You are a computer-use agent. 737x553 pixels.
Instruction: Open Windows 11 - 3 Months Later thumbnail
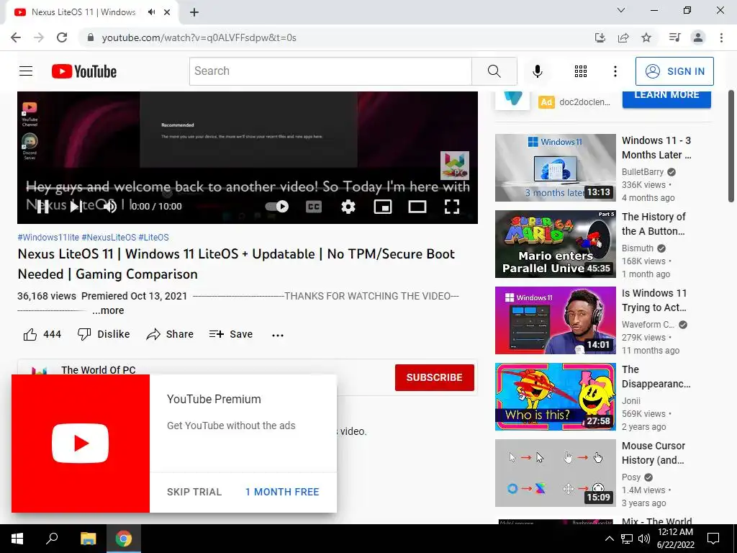pyautogui.click(x=555, y=167)
